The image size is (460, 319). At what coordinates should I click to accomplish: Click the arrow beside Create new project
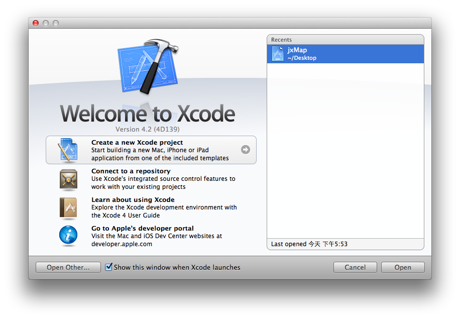click(x=246, y=150)
